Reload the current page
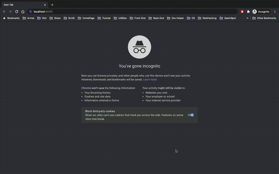The height and width of the screenshot is (174, 279). tap(16, 11)
